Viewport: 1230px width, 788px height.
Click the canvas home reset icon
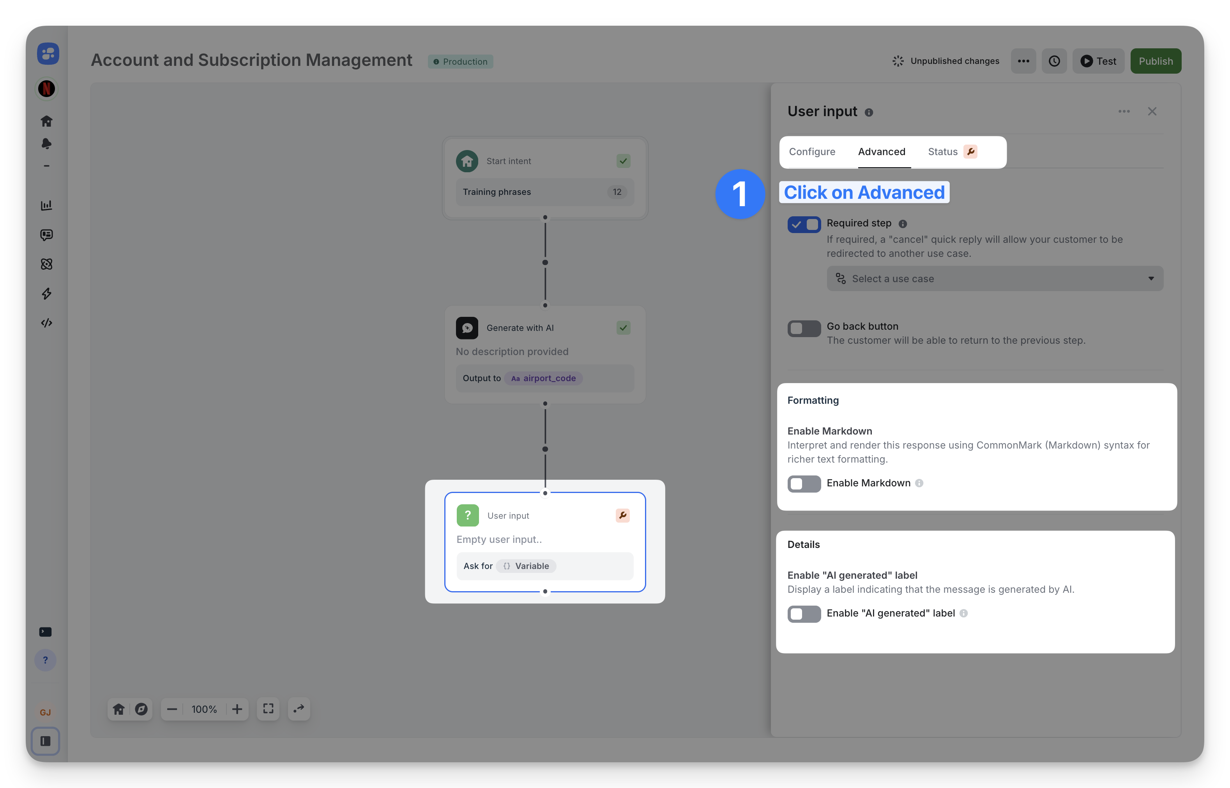coord(119,709)
